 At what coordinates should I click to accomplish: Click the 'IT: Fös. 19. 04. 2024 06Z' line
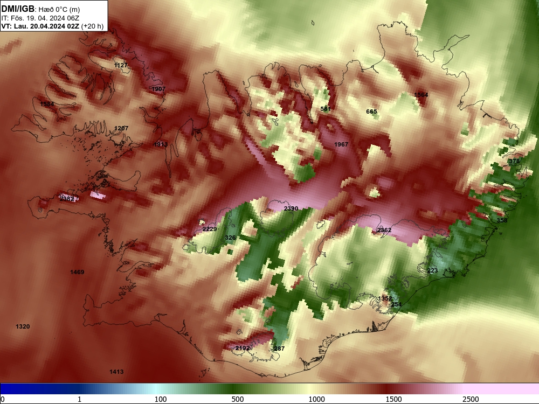click(40, 18)
